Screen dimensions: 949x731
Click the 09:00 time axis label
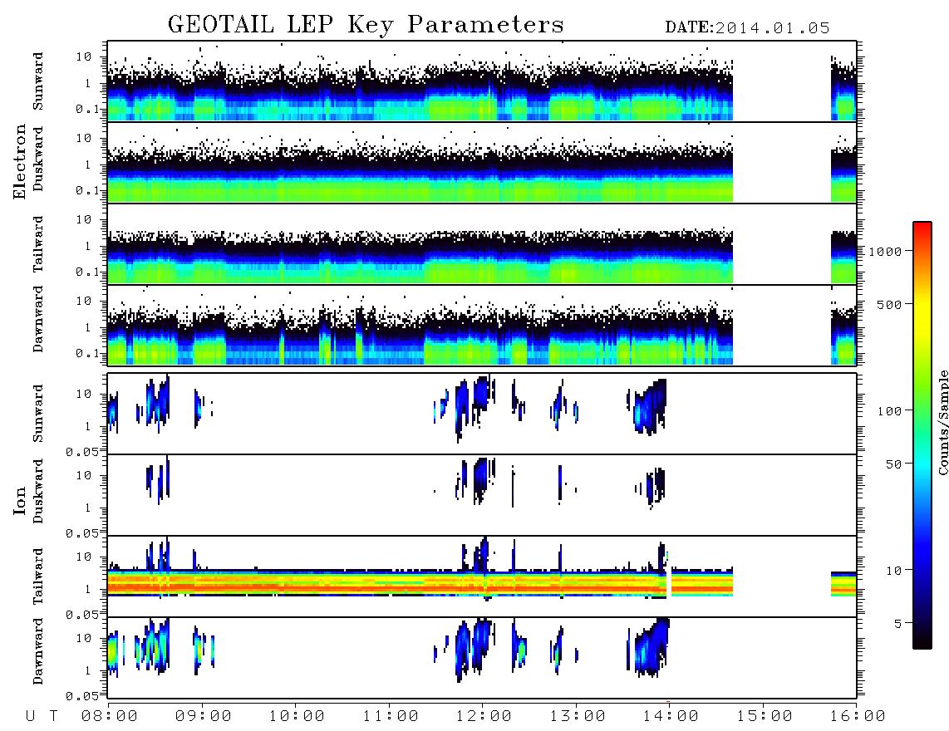pos(204,717)
